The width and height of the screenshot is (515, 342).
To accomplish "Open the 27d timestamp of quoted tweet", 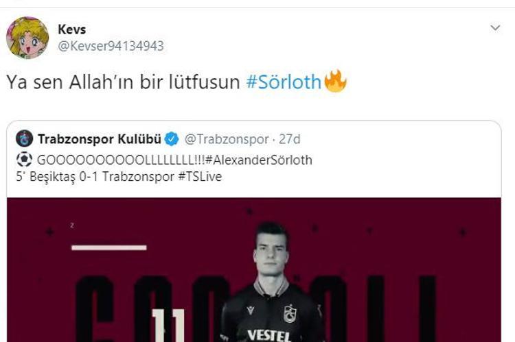I will pos(289,139).
